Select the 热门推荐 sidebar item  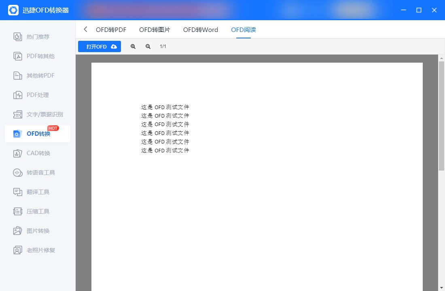[x=36, y=37]
